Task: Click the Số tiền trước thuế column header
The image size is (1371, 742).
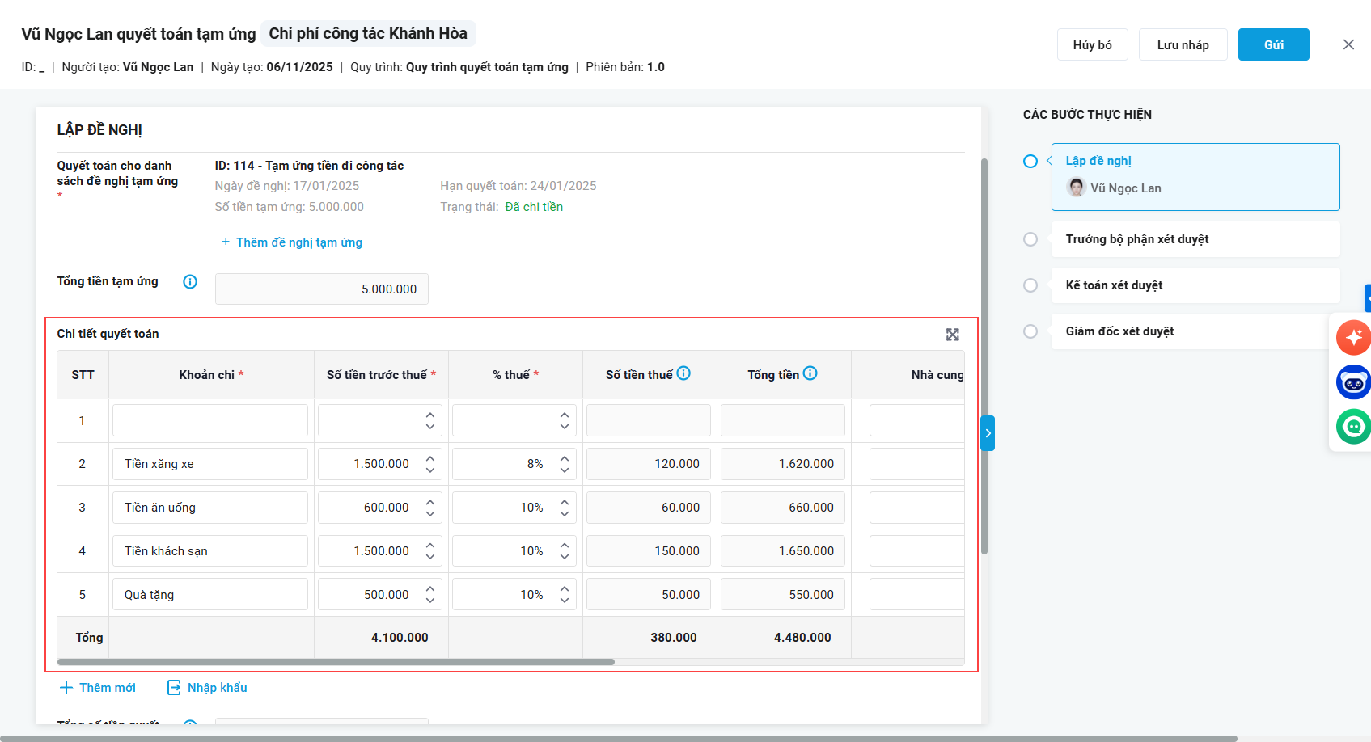Action: tap(381, 375)
